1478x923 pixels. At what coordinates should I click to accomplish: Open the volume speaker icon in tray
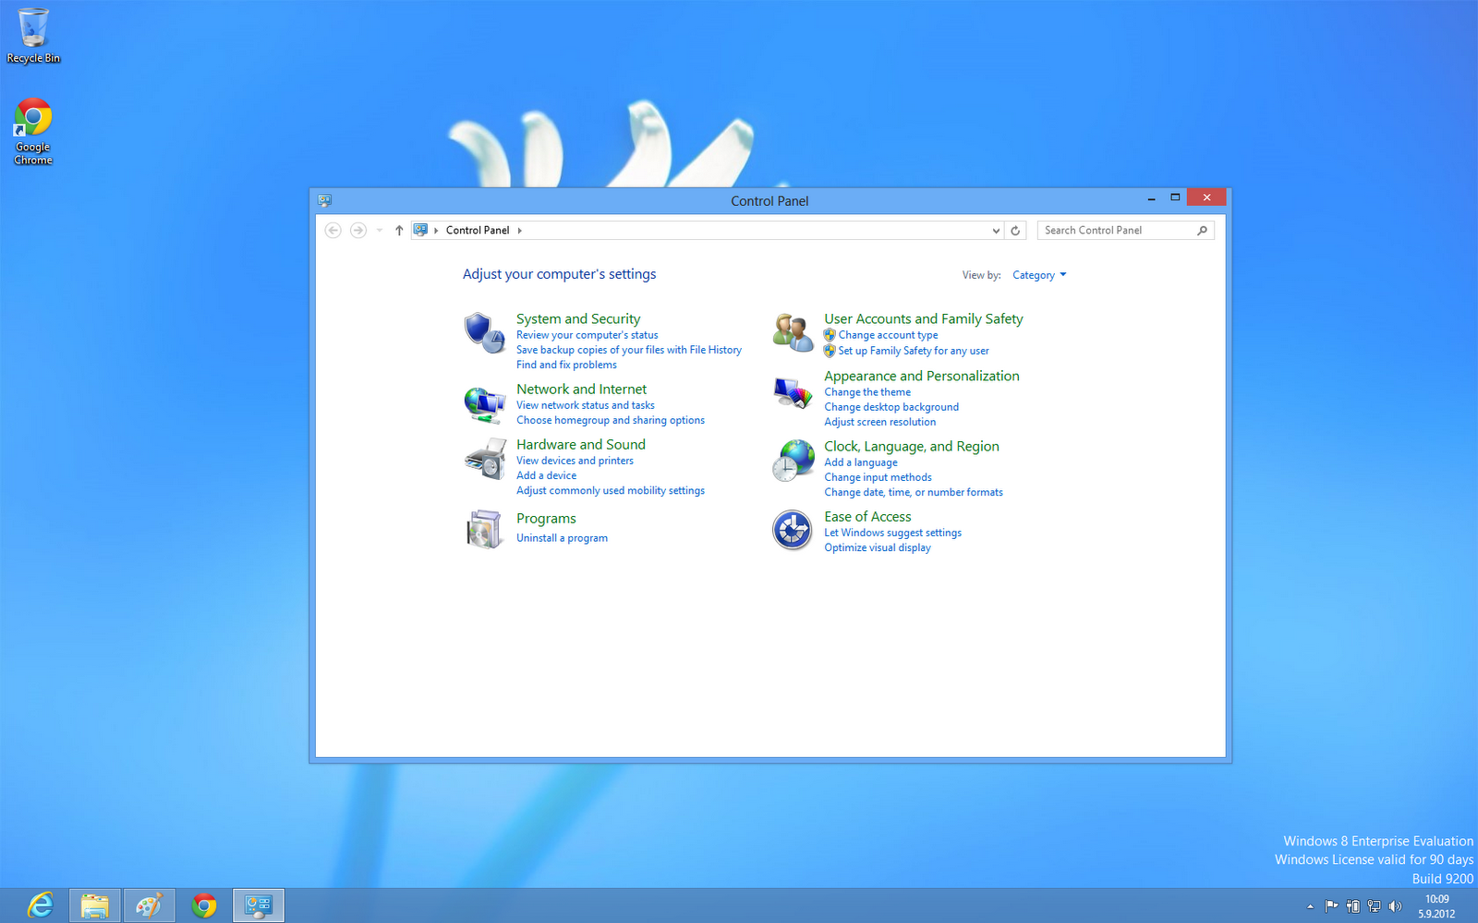pos(1395,906)
